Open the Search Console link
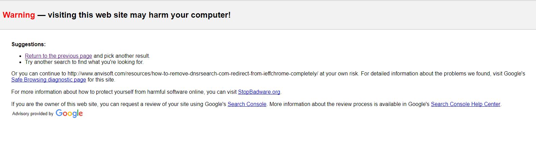536x142 pixels. [247, 104]
